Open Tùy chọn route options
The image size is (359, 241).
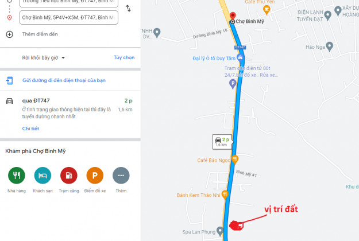coord(124,57)
